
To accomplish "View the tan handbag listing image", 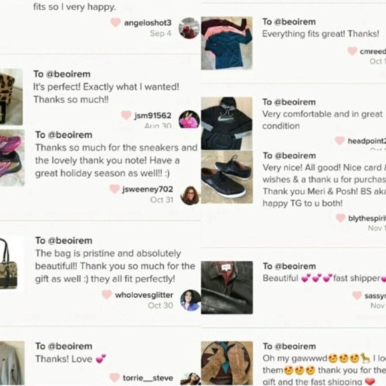I will pyautogui.click(x=12, y=263).
